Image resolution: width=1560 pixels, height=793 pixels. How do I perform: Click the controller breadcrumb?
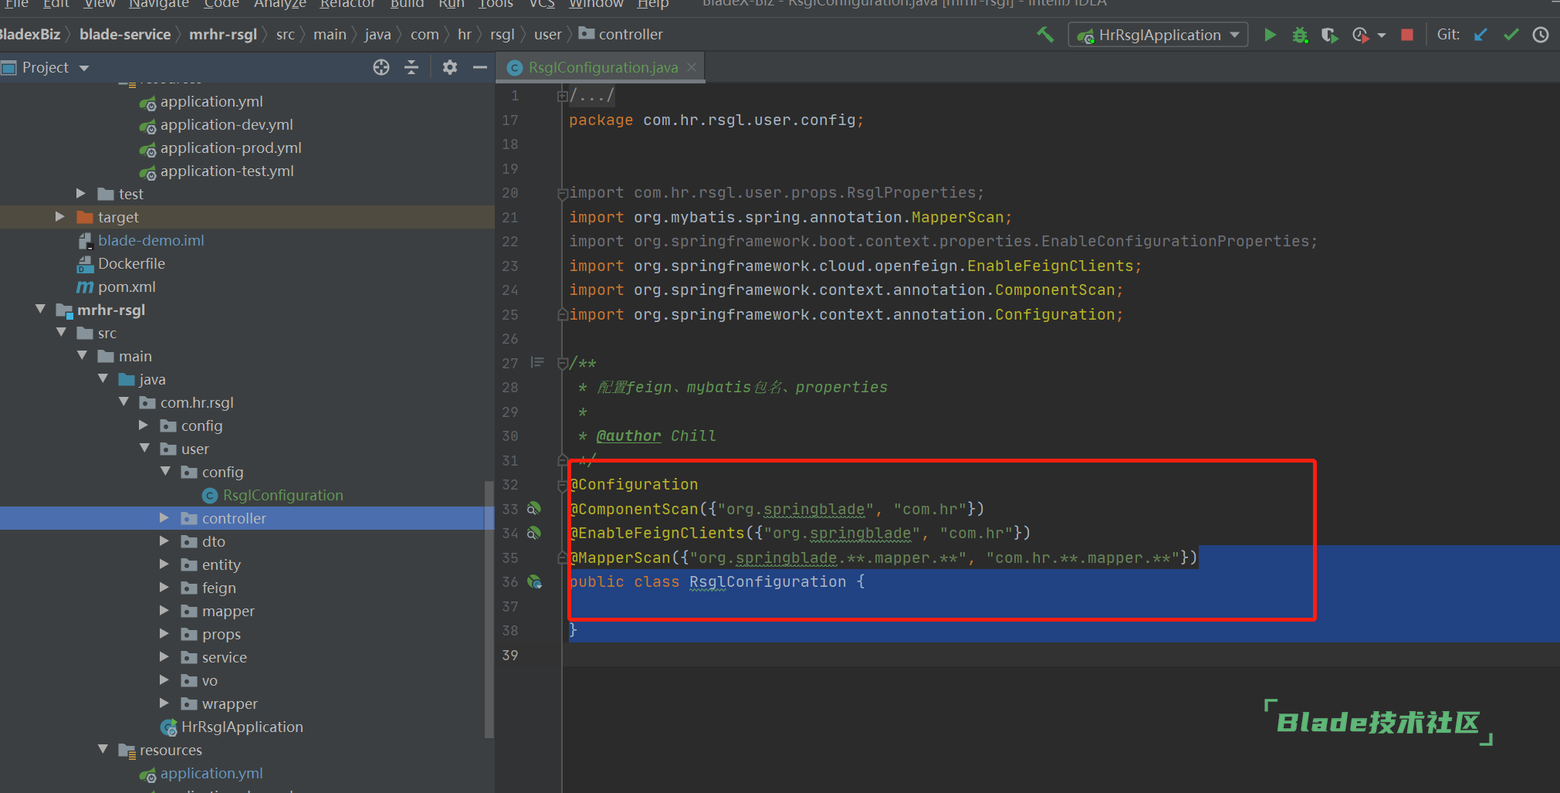pyautogui.click(x=621, y=34)
